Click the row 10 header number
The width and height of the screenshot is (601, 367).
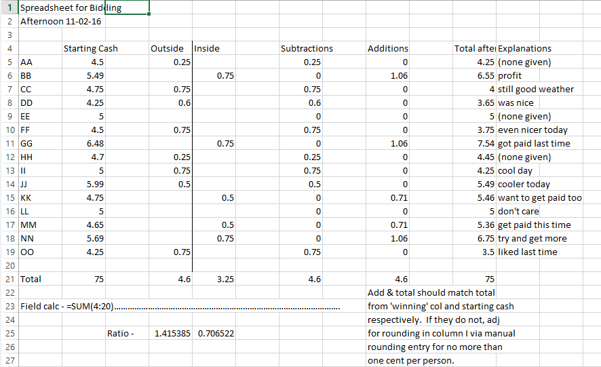coord(9,130)
